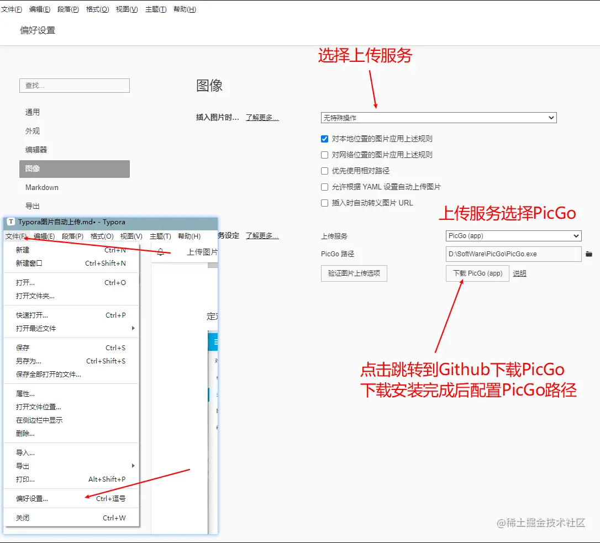
Task: Choose 打开... in the File menu
Action: click(x=71, y=282)
